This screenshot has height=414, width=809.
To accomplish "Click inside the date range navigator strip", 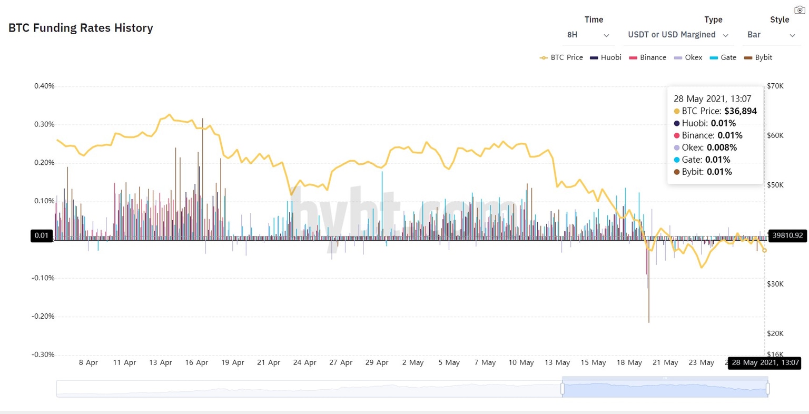I will 411,388.
